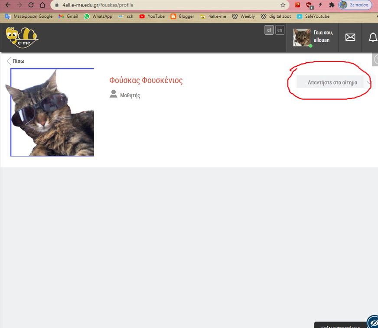Open the digital zoot bookmark
Image resolution: width=378 pixels, height=328 pixels.
[x=276, y=16]
